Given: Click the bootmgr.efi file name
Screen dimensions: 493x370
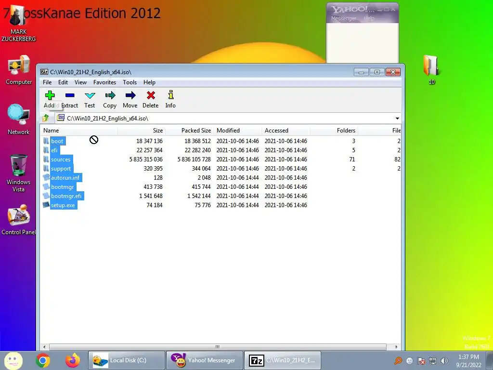Looking at the screenshot, I should (66, 196).
